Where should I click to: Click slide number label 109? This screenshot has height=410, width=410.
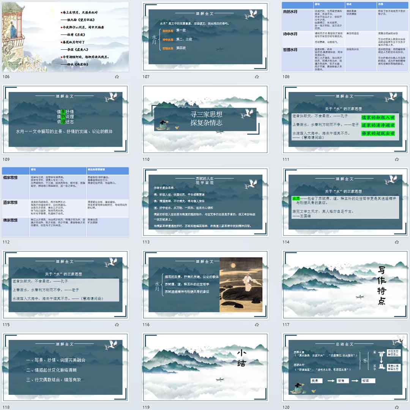click(x=6, y=159)
